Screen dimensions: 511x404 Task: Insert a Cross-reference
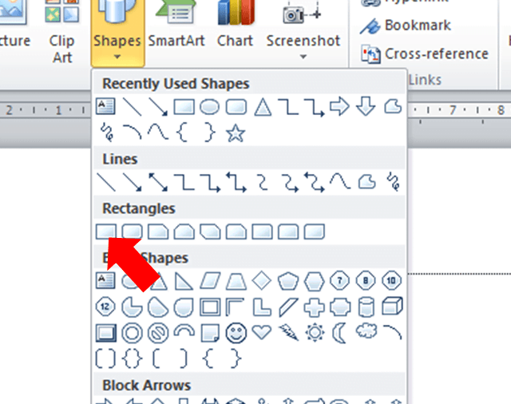(x=426, y=53)
